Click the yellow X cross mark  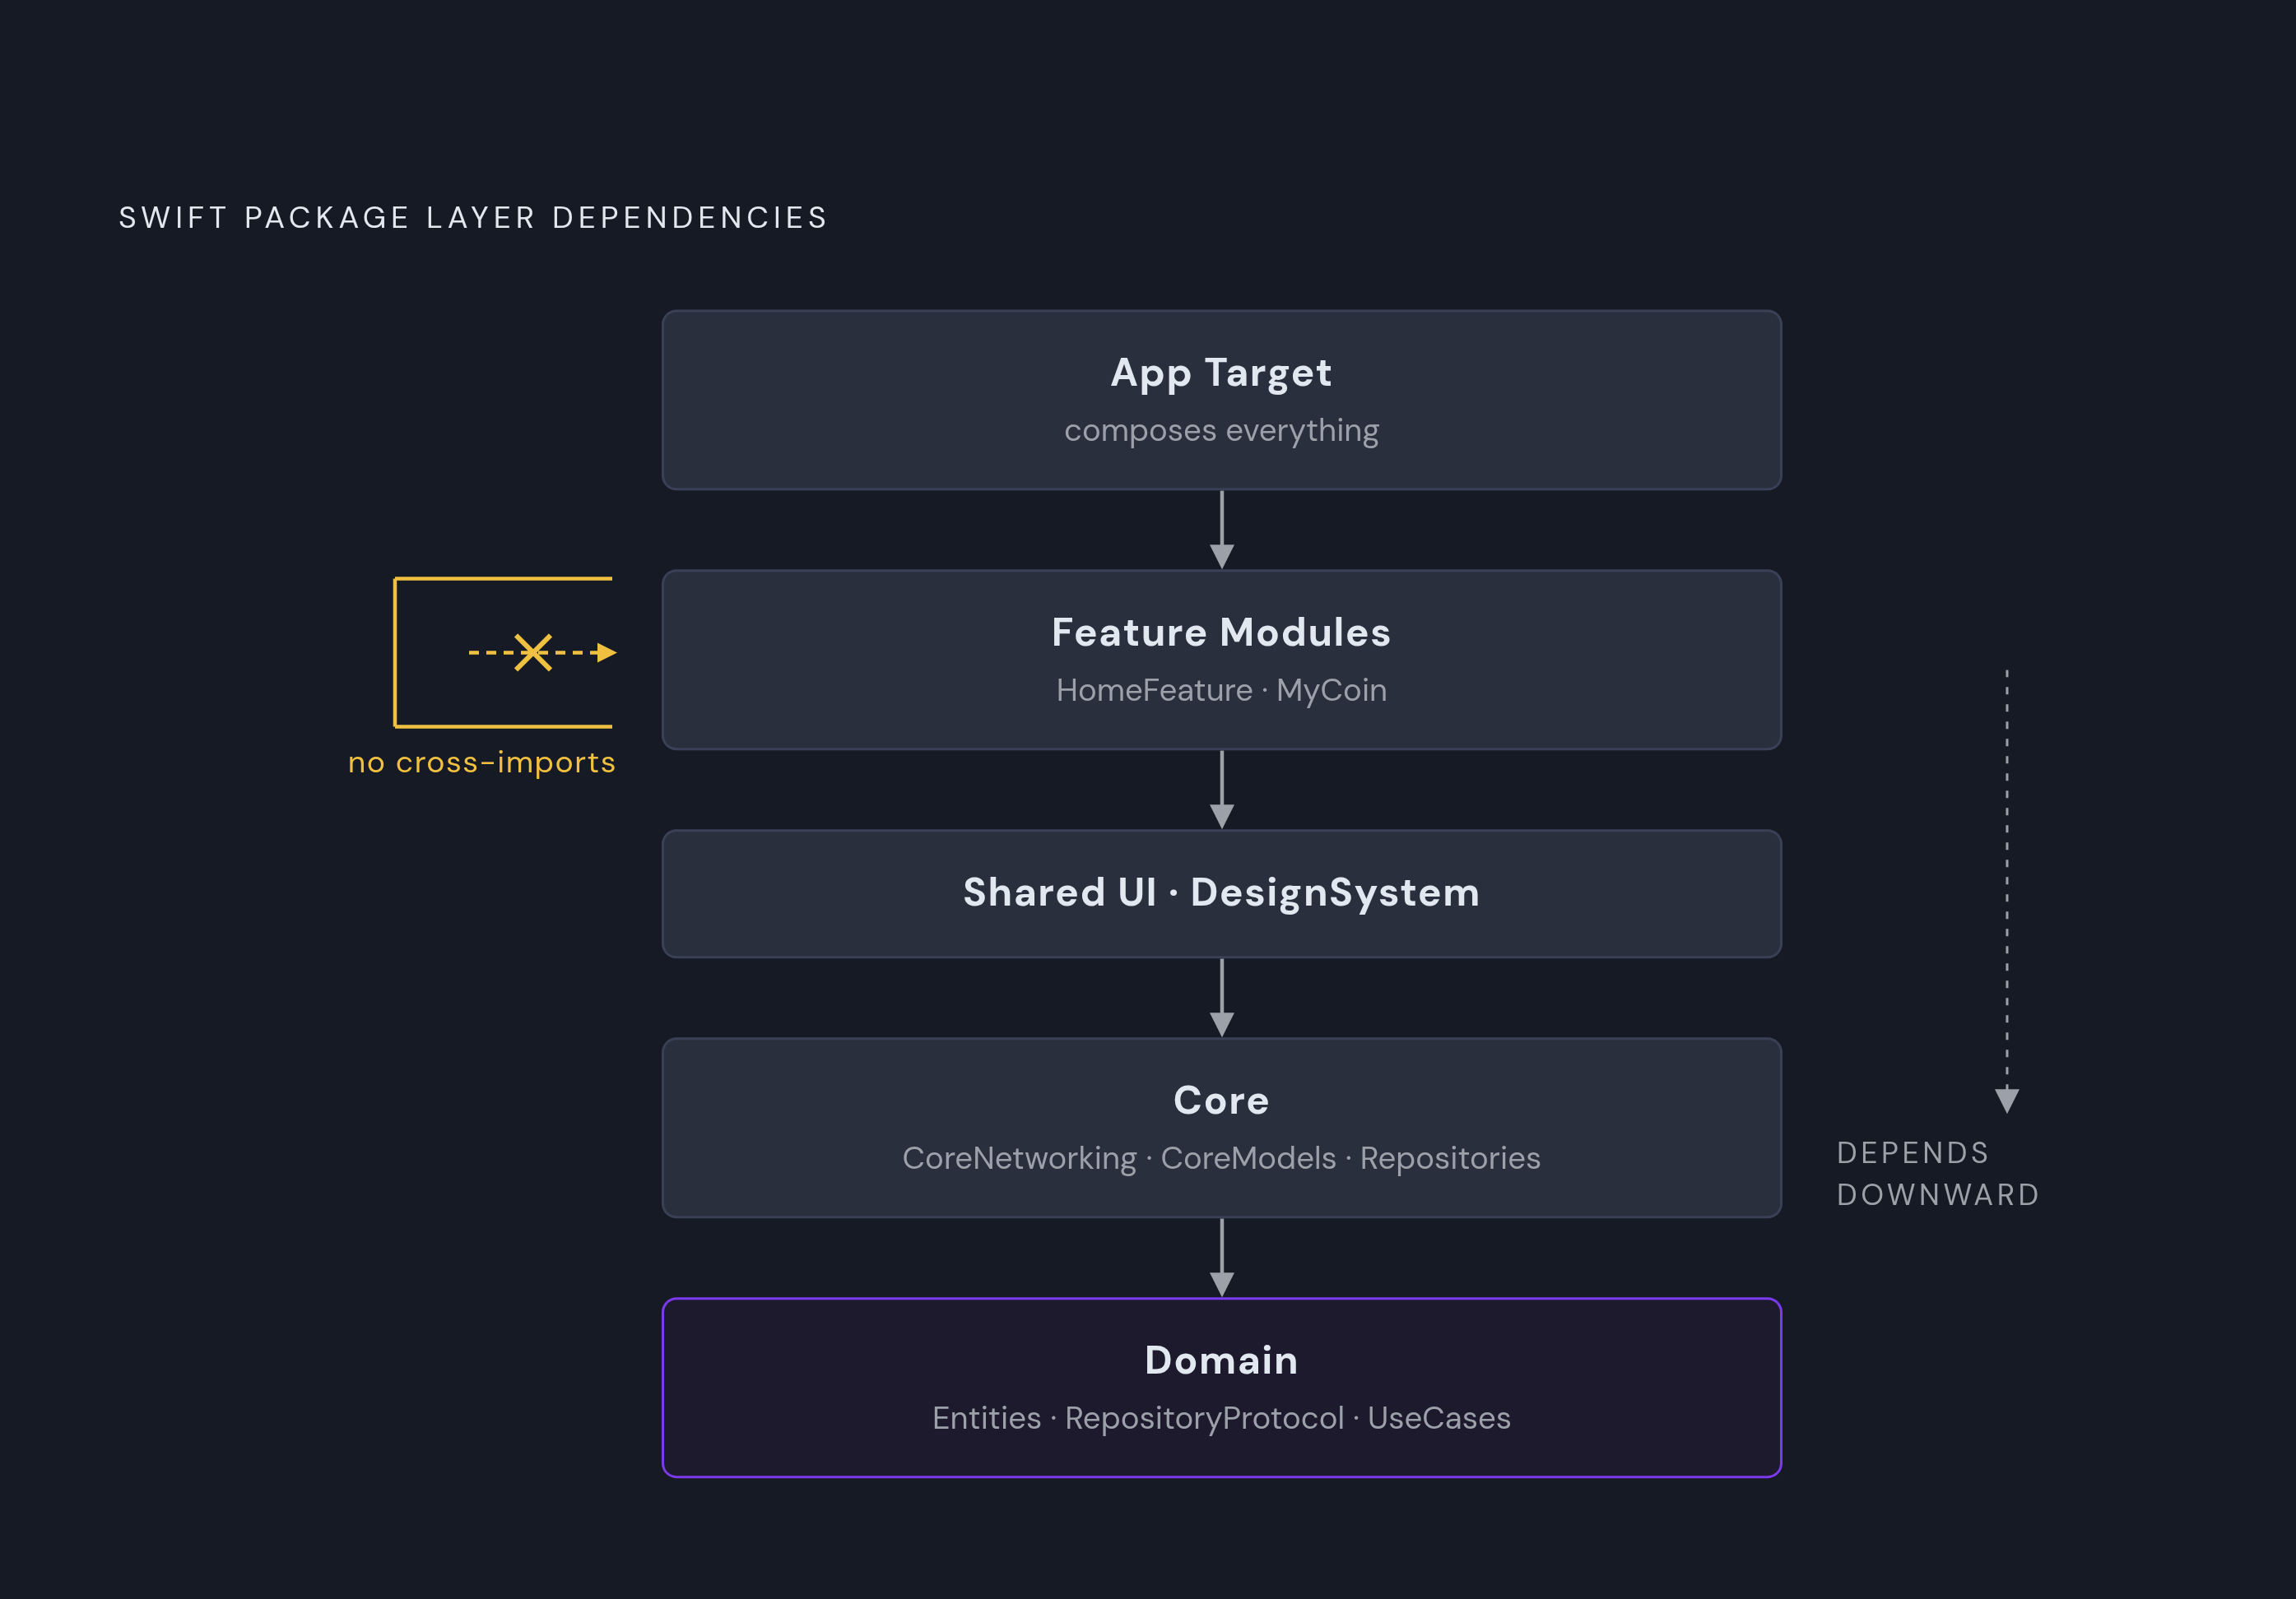point(533,652)
